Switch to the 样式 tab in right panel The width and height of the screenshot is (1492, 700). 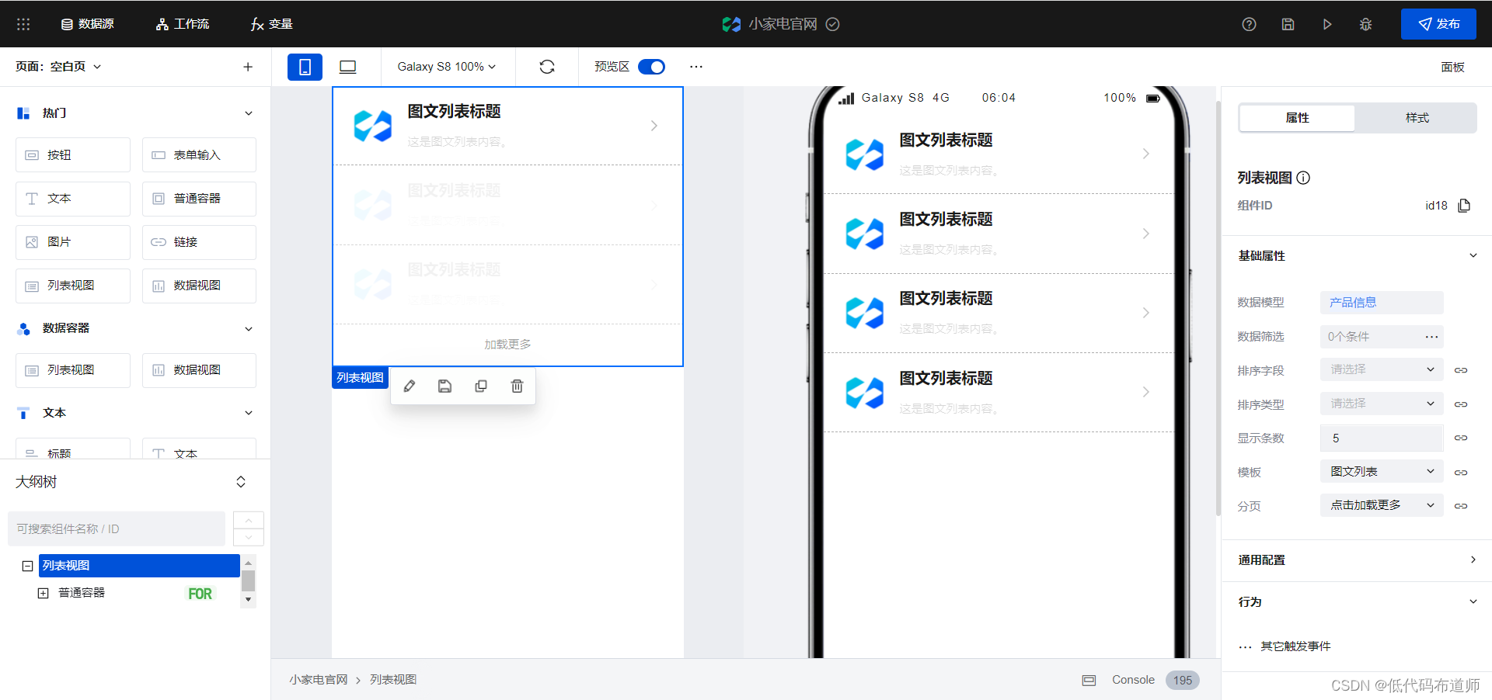(1416, 118)
